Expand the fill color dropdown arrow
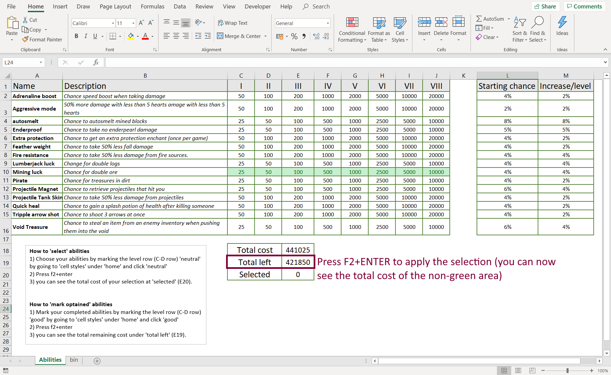This screenshot has width=611, height=375. point(138,36)
